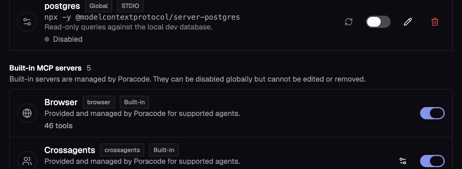Click the postgres server sliders avatar icon
This screenshot has height=169, width=462.
(x=27, y=22)
